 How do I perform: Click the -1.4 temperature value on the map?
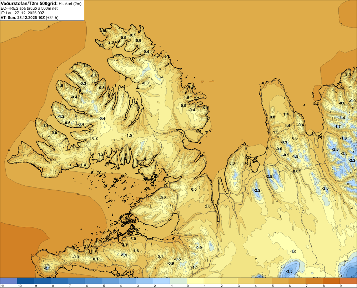[x=342, y=118]
